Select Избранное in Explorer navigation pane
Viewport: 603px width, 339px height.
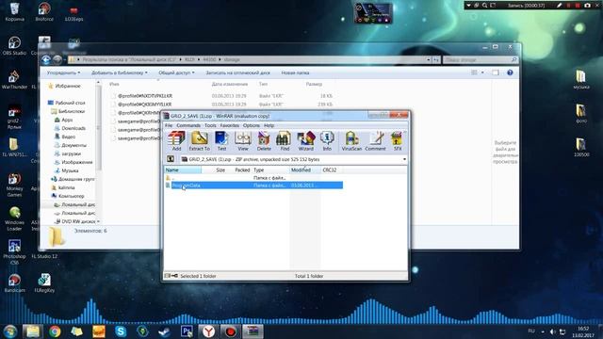[x=68, y=86]
